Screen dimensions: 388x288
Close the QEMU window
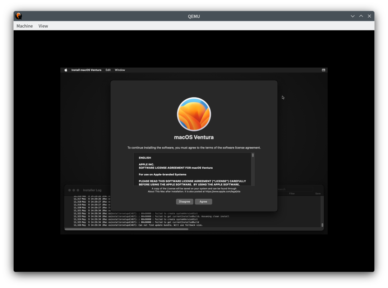click(369, 16)
